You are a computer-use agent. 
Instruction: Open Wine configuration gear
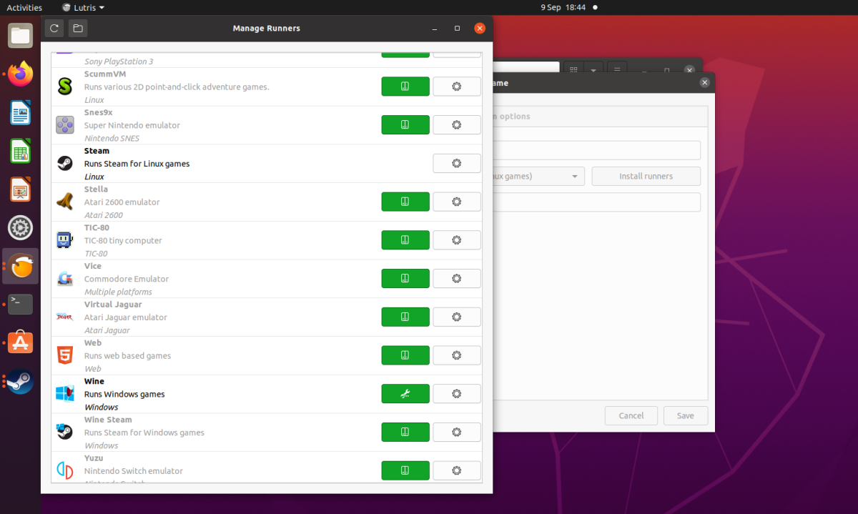point(457,394)
